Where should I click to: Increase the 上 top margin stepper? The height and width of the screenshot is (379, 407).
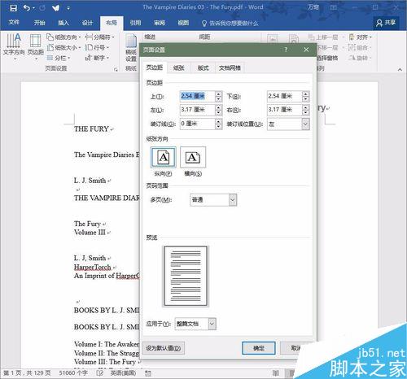(x=218, y=94)
